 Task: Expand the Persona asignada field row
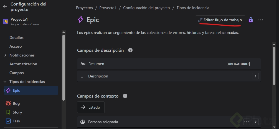[255, 122]
